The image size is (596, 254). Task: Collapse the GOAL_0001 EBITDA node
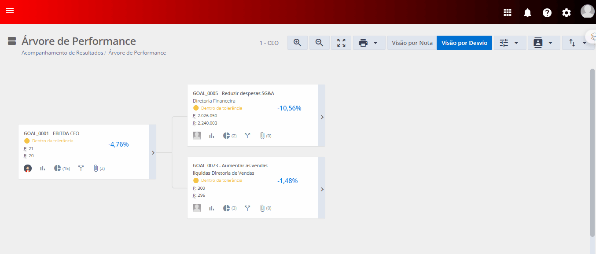coord(153,153)
